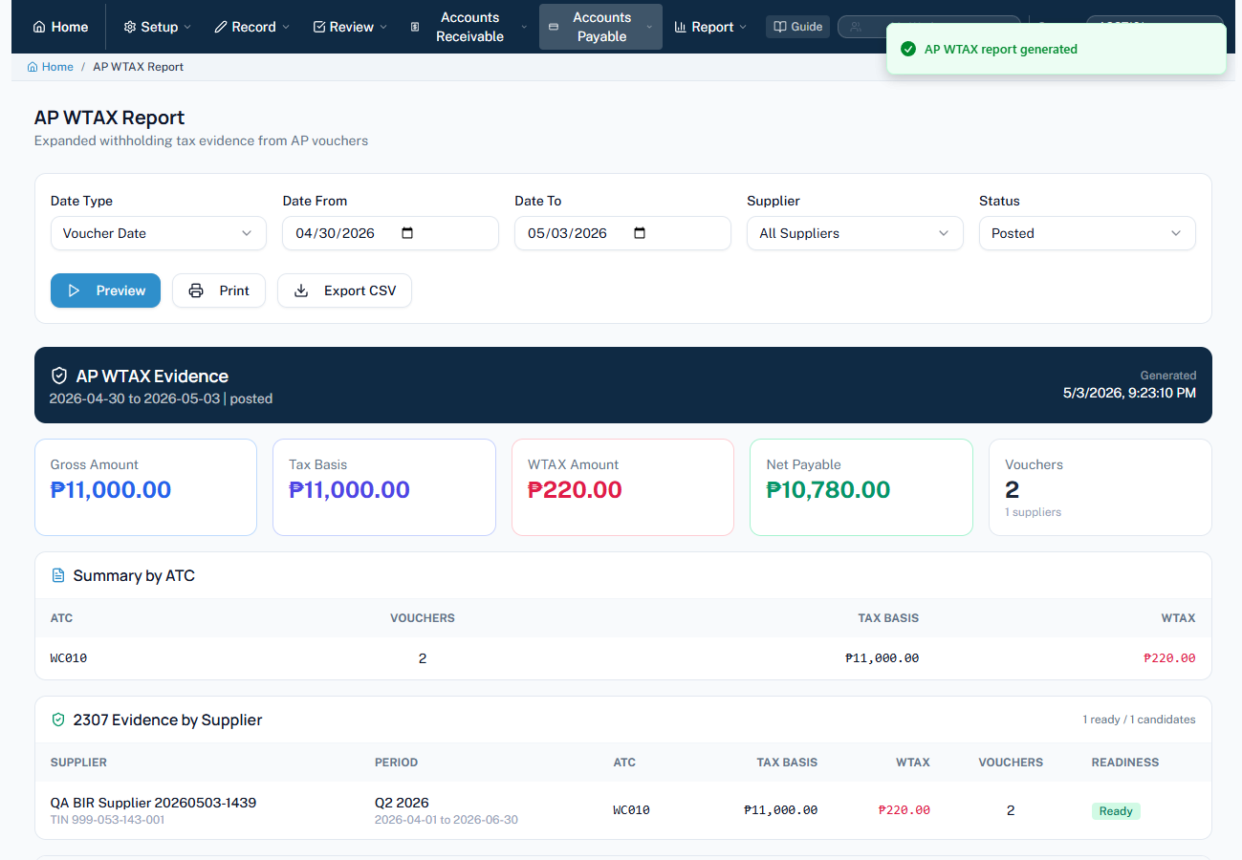Image resolution: width=1242 pixels, height=860 pixels.
Task: Click the Accounts Payable card icon
Action: click(x=554, y=27)
